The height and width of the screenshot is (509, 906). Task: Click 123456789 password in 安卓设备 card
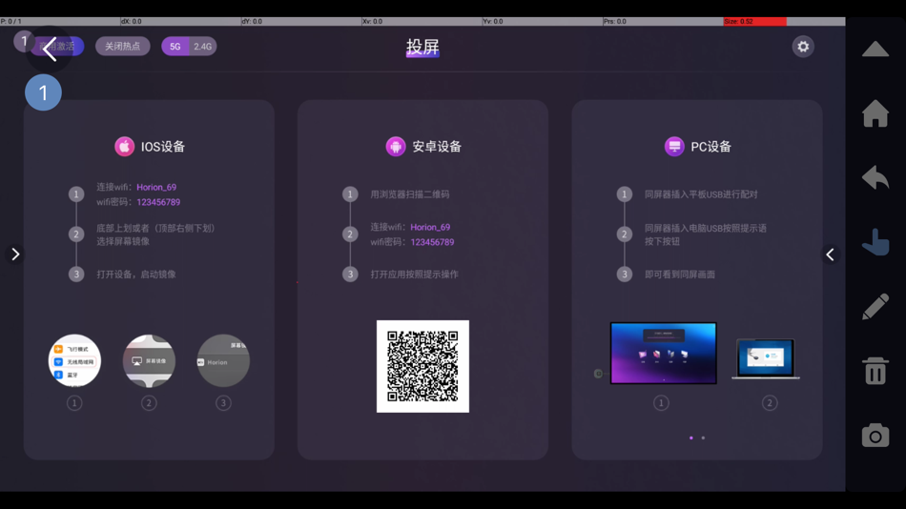[432, 242]
